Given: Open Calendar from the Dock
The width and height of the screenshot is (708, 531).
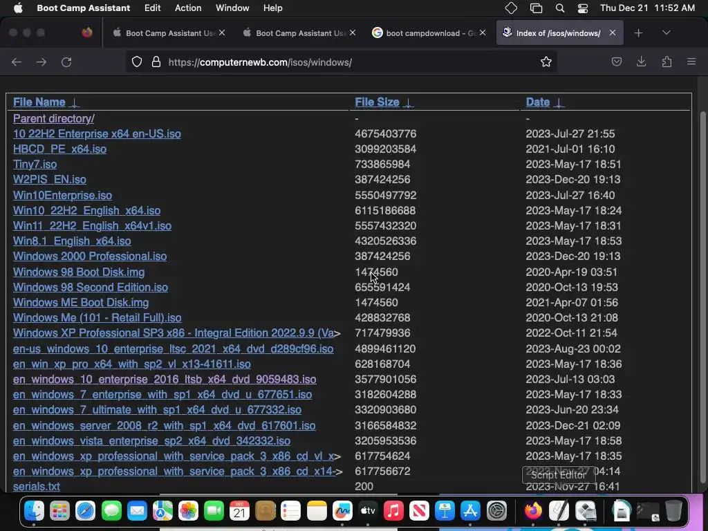Looking at the screenshot, I should click(x=239, y=511).
